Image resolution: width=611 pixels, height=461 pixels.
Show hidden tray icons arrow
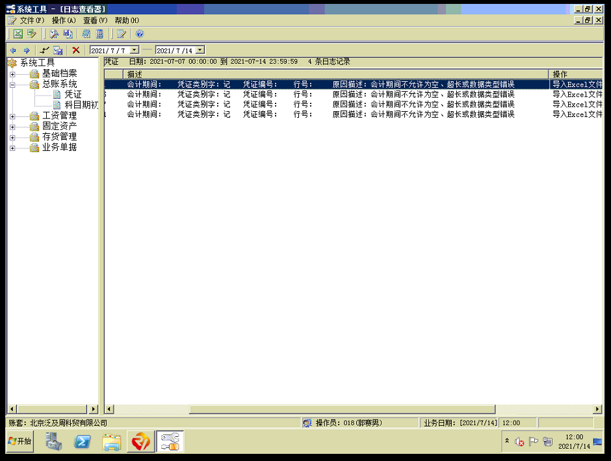point(507,441)
